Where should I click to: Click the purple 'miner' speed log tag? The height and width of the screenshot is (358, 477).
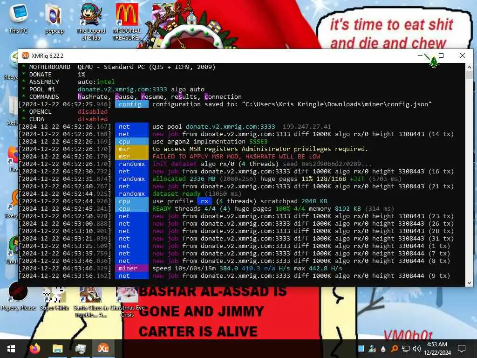pos(131,268)
